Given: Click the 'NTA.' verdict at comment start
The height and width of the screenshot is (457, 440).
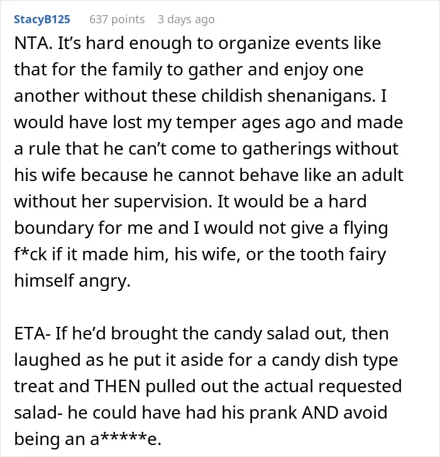Looking at the screenshot, I should point(33,43).
